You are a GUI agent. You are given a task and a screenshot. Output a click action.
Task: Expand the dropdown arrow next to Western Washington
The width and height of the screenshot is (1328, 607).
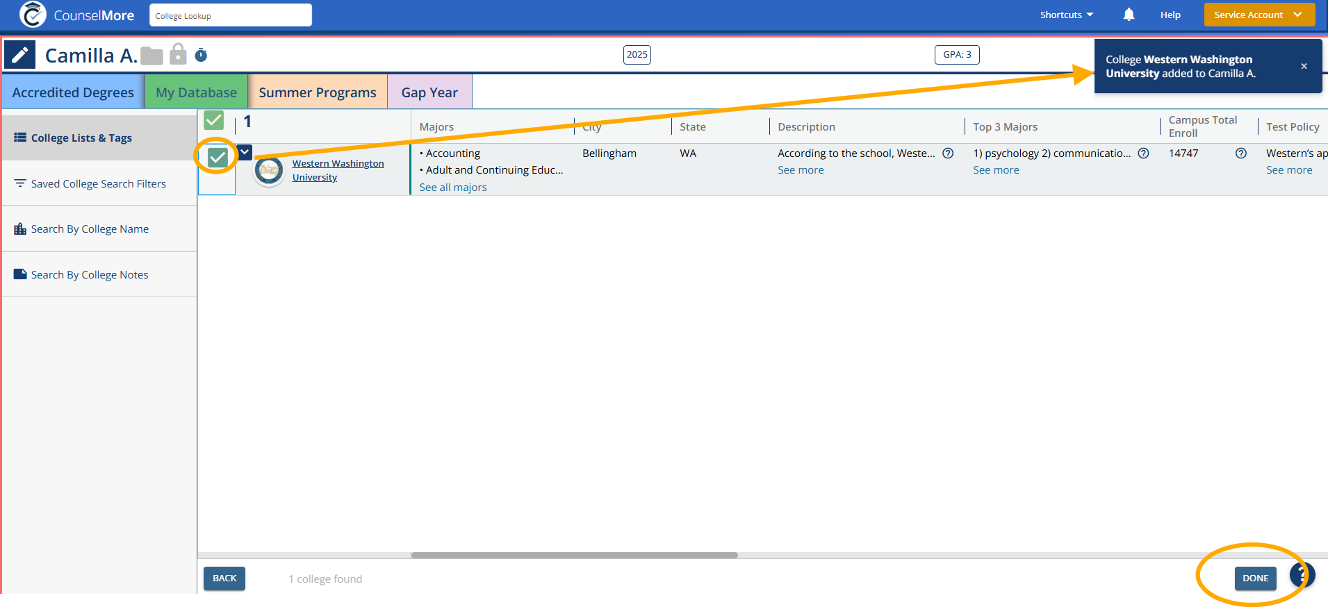click(x=245, y=152)
